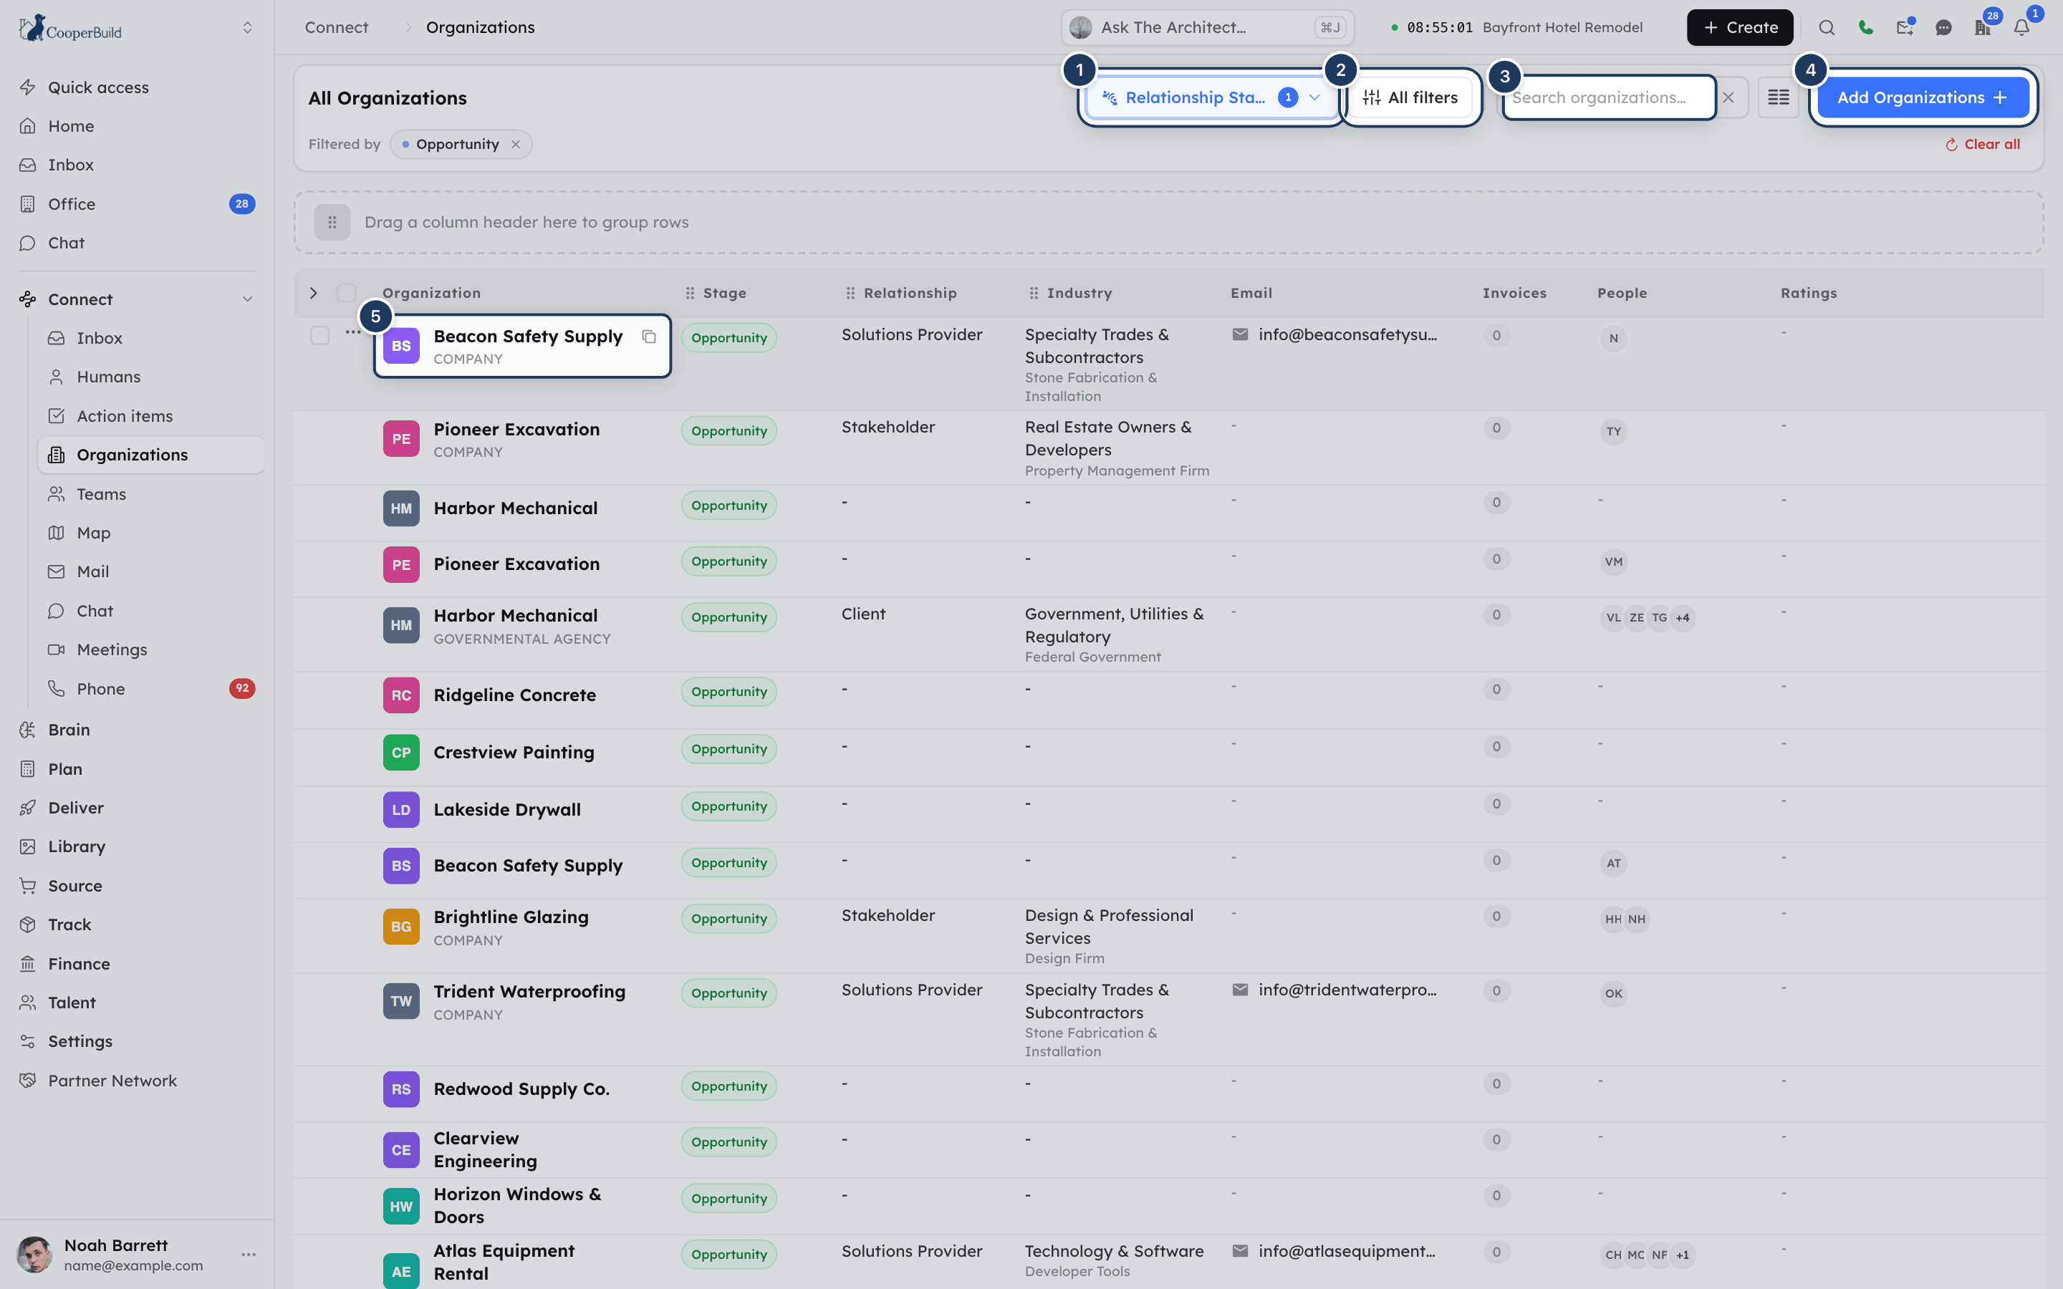The image size is (2063, 1289).
Task: Click the +4 people badge for Harbor Mechanical
Action: (1682, 618)
